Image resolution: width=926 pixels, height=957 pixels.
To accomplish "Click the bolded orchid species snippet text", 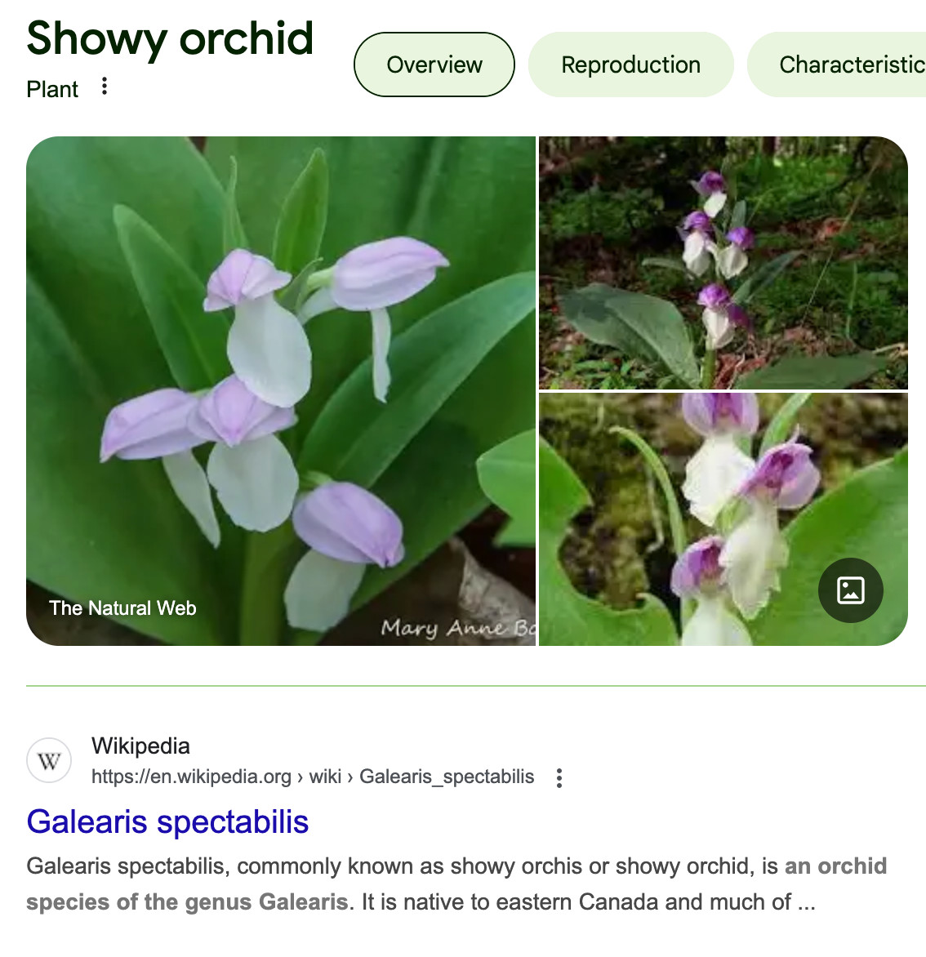I will tap(456, 884).
